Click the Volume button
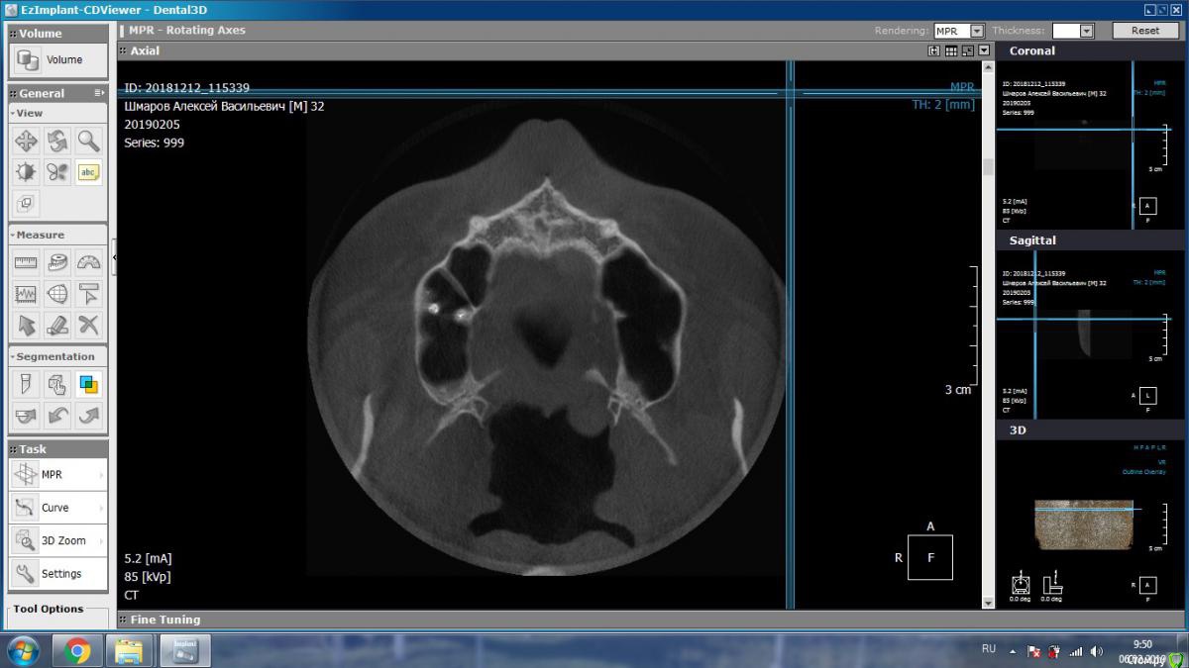Screen dimensions: 1189x668 (x=57, y=60)
